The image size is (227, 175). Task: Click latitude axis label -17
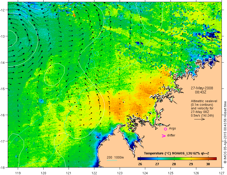(3, 141)
